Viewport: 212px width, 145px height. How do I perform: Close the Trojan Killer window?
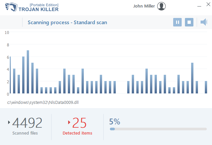pyautogui.click(x=208, y=4)
